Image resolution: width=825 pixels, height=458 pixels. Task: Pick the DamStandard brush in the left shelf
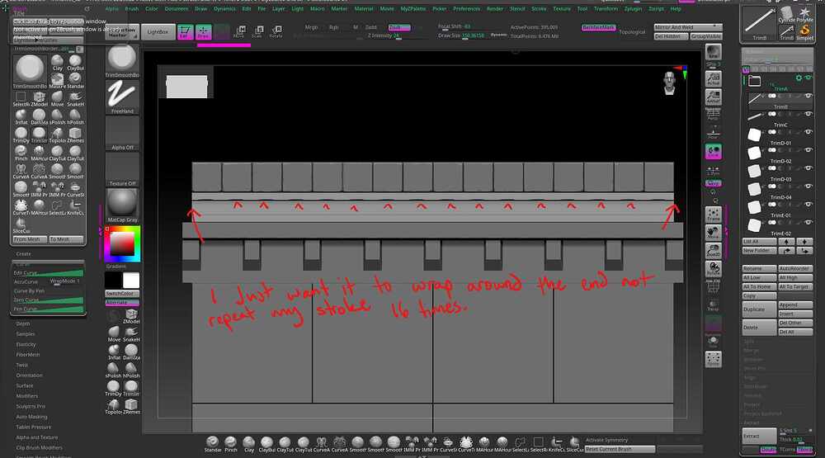click(131, 352)
